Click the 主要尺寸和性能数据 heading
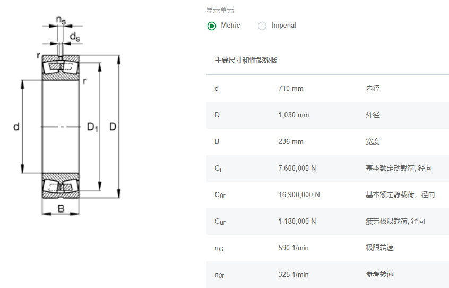 (x=245, y=60)
